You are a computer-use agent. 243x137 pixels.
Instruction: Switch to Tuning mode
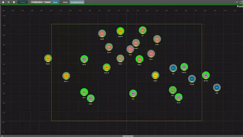[47, 2]
